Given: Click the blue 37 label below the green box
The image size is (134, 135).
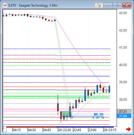Looking at the screenshot, I should coord(72,118).
